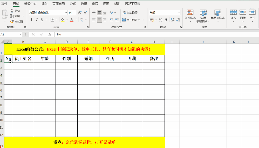Increase font size with larger A icon
Screen dimensions: 259x148
click(x=80, y=12)
